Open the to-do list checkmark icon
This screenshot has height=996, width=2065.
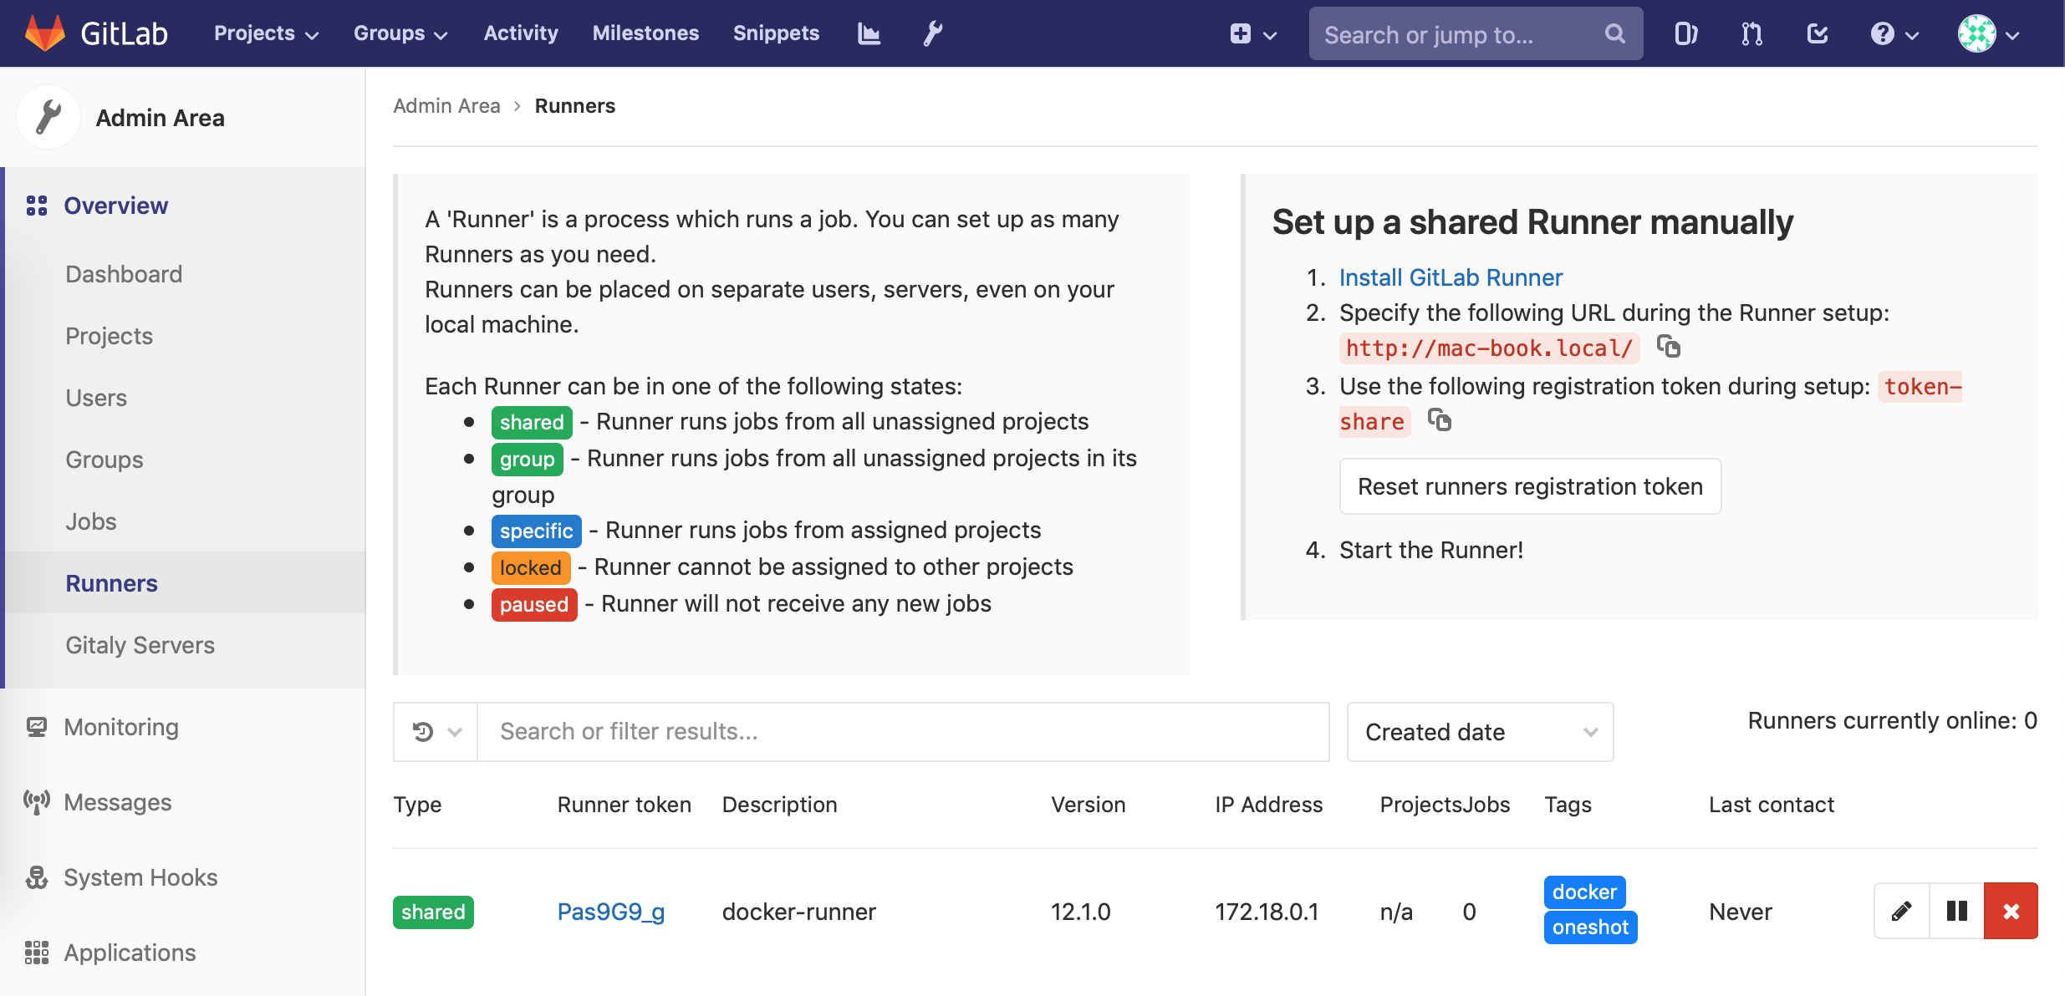point(1818,33)
